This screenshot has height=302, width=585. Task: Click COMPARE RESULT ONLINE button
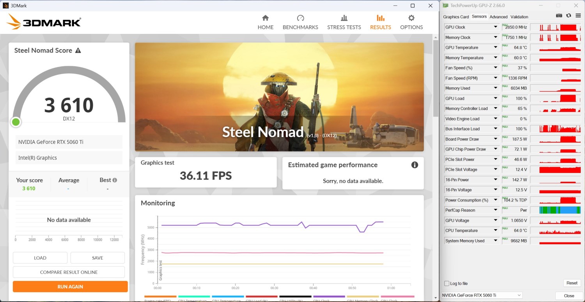(69, 272)
